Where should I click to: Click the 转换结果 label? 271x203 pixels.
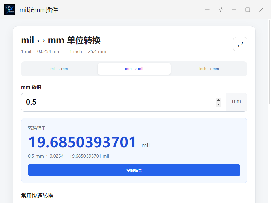[37, 128]
